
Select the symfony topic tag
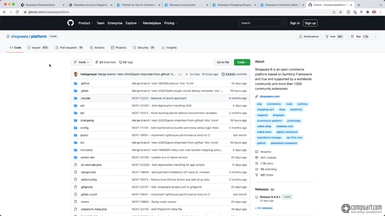pyautogui.click(x=302, y=104)
